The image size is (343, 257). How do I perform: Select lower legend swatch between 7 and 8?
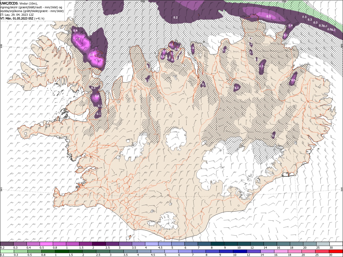click(199, 251)
